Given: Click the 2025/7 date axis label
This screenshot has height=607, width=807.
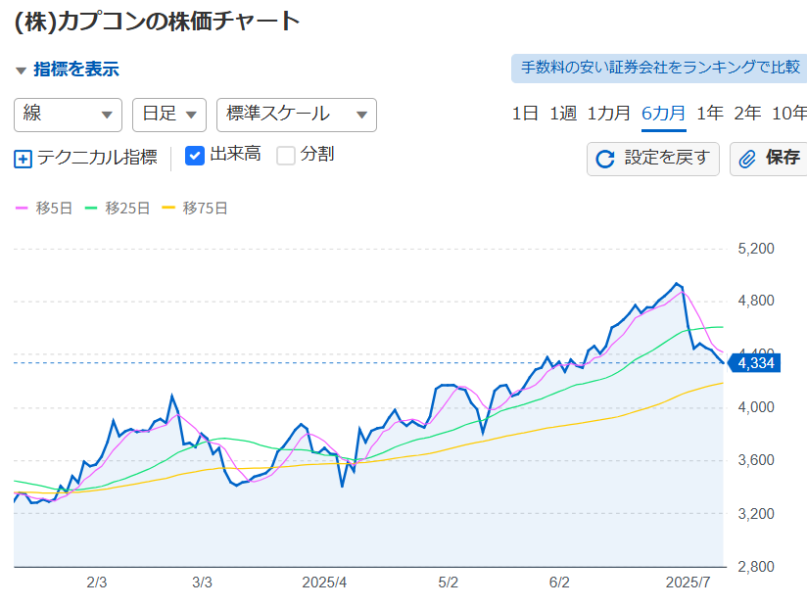Looking at the screenshot, I should 688,583.
